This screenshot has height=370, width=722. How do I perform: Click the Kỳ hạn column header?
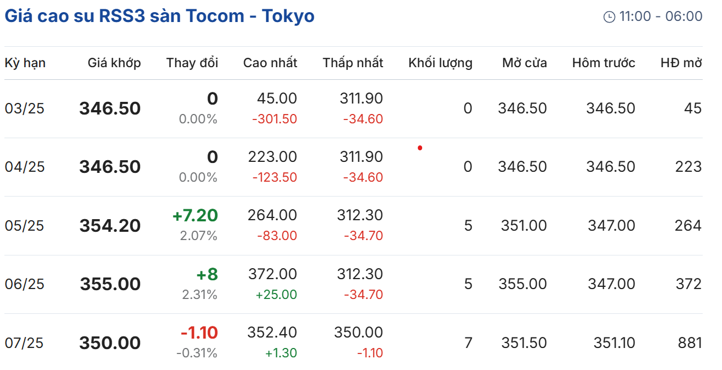pyautogui.click(x=25, y=63)
